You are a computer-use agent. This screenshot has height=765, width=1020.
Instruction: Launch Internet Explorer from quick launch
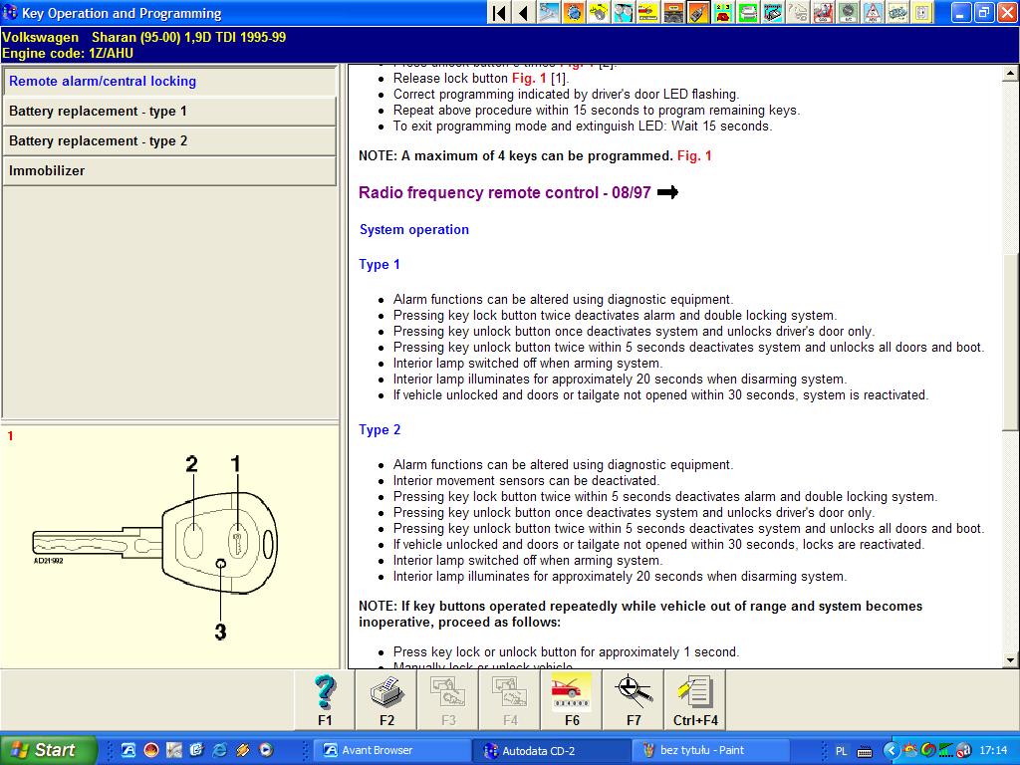(x=220, y=750)
